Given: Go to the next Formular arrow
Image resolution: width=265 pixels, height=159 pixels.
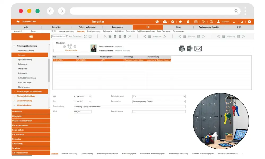Looking at the screenshot, I should coord(165,36).
